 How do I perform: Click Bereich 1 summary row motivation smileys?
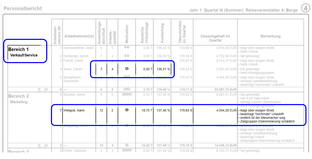(x=127, y=89)
